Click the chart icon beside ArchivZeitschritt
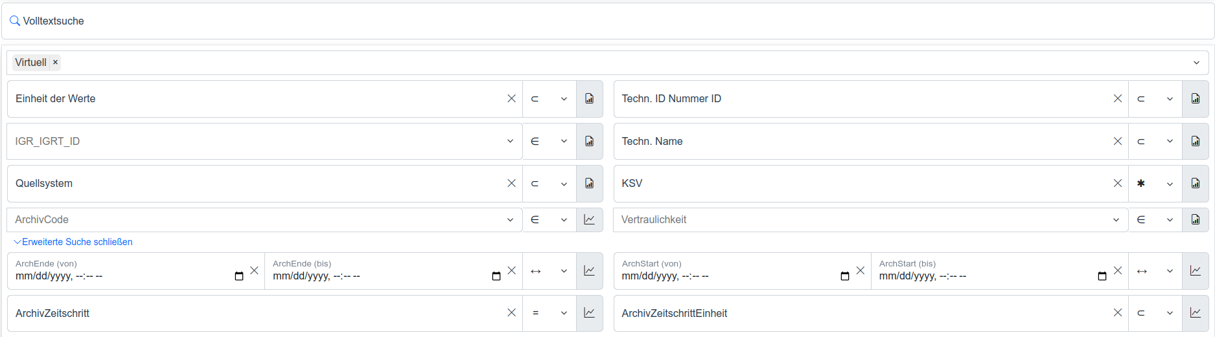Screen dimensions: 1215x337 click(589, 313)
